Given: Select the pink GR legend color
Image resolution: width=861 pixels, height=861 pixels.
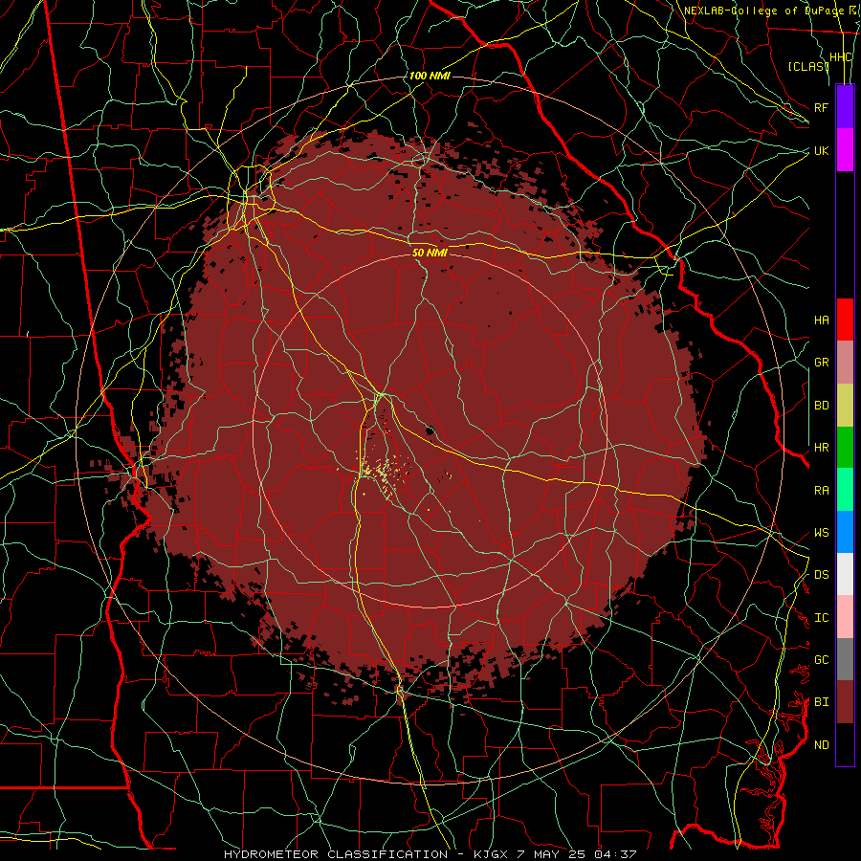Looking at the screenshot, I should pyautogui.click(x=845, y=363).
